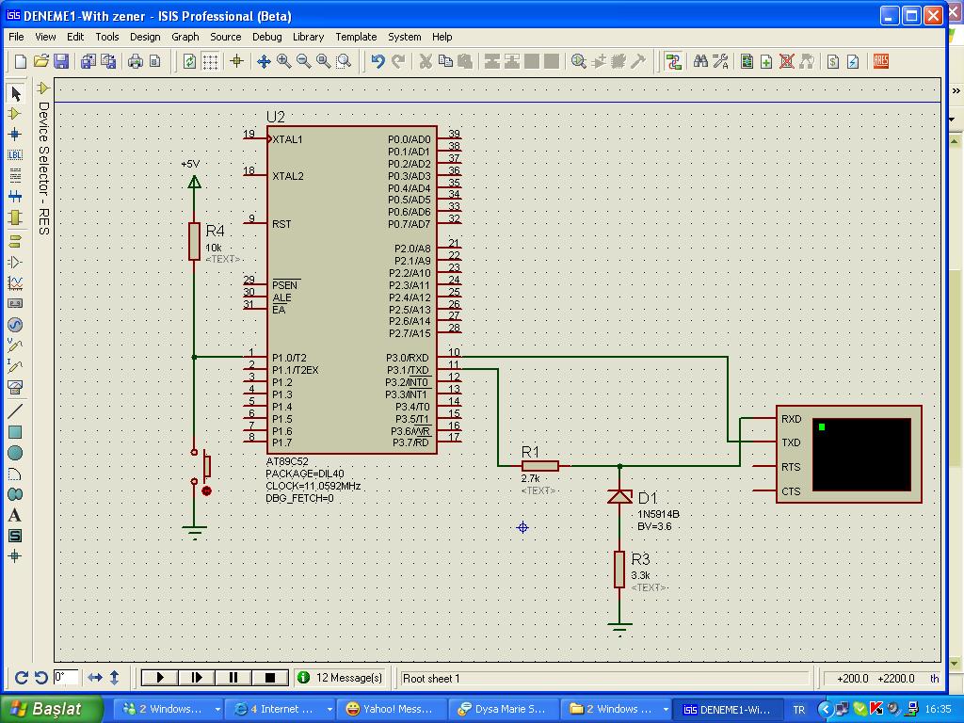Click the Play simulation button

coord(160,677)
